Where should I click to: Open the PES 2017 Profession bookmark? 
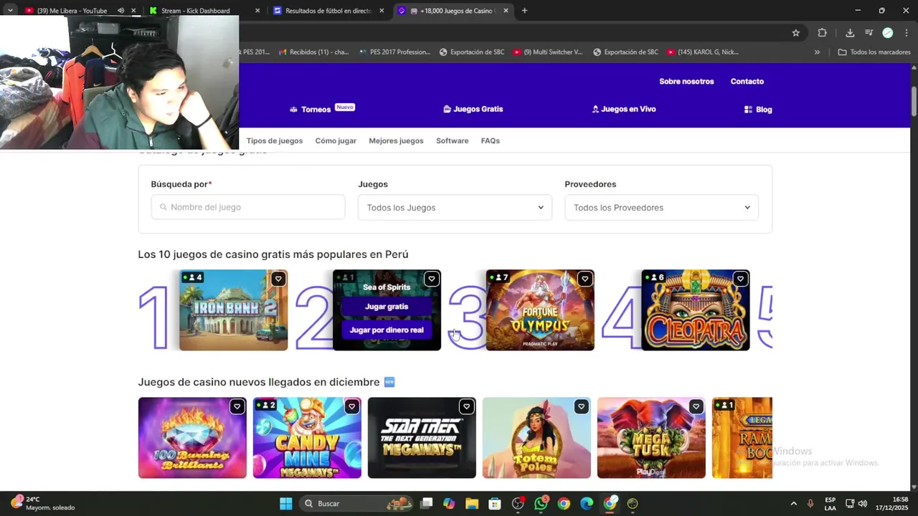click(395, 52)
